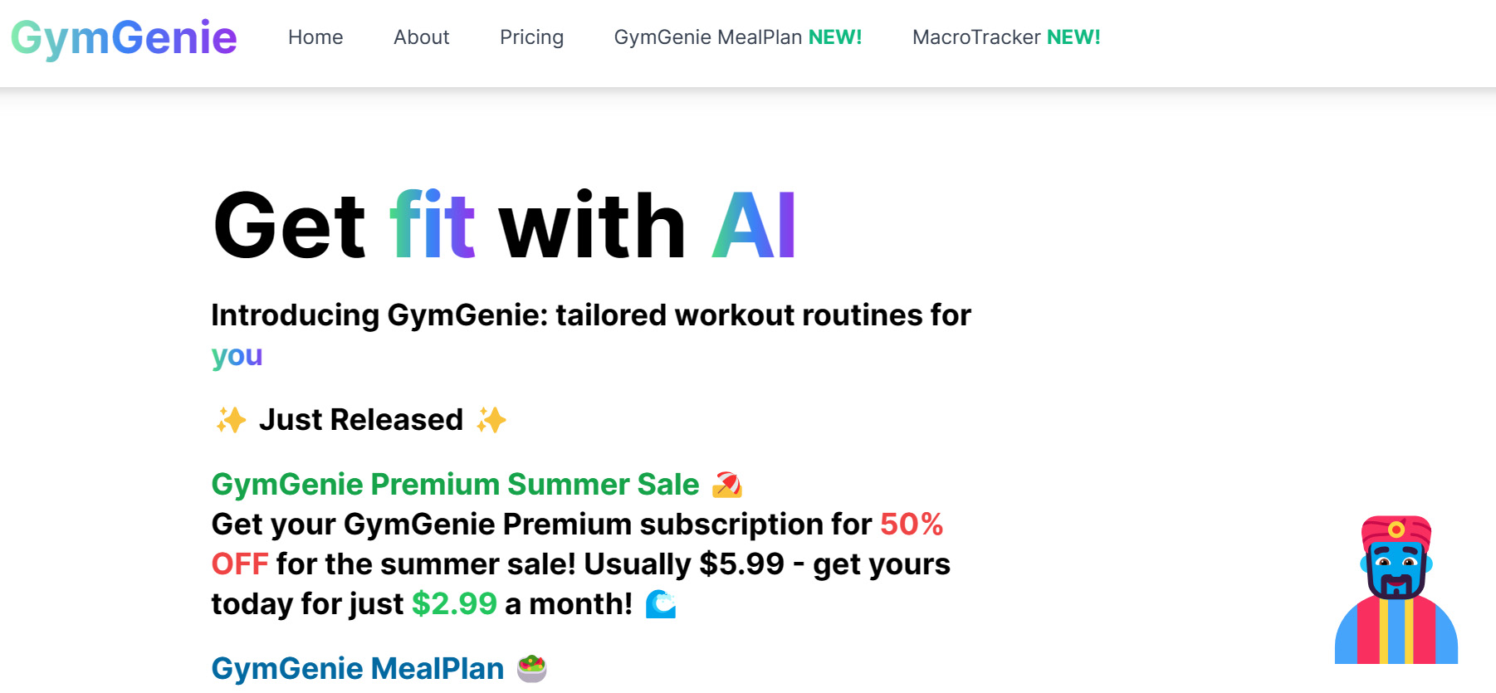Click the beach umbrella emoji
Viewport: 1496px width, 693px height.
coord(726,485)
